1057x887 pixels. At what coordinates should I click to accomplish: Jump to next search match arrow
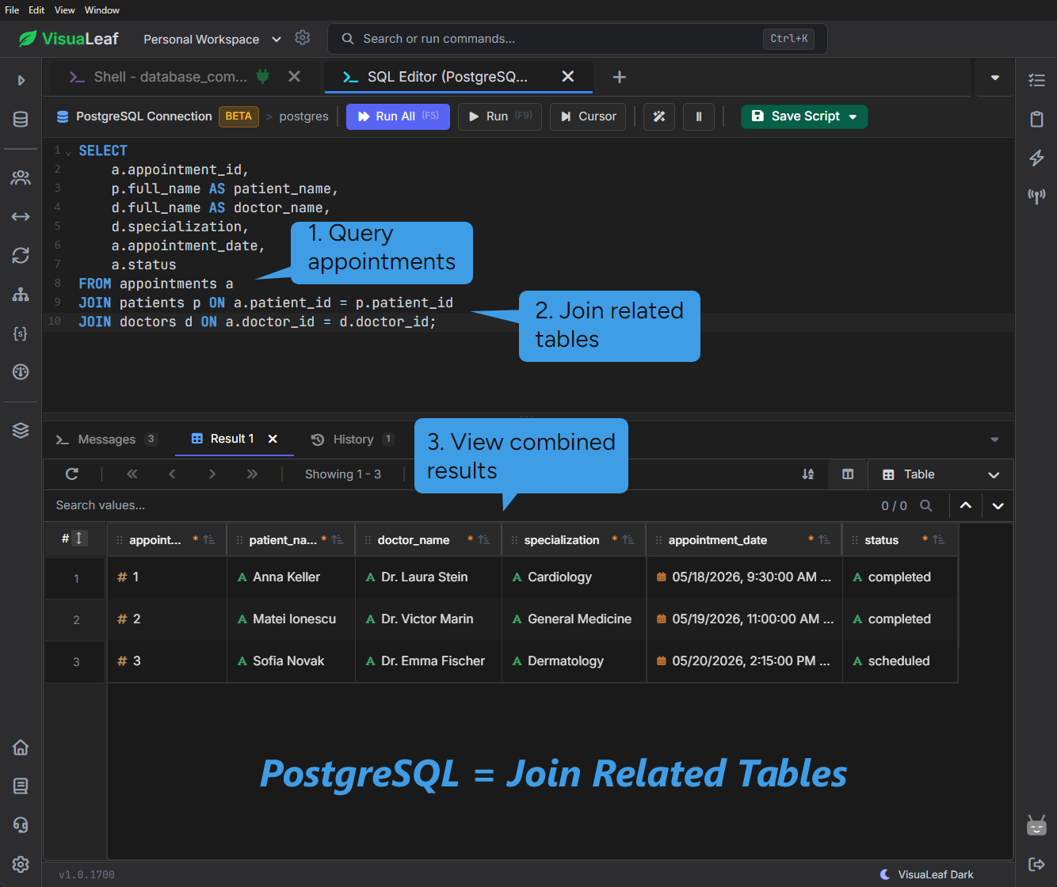click(998, 505)
